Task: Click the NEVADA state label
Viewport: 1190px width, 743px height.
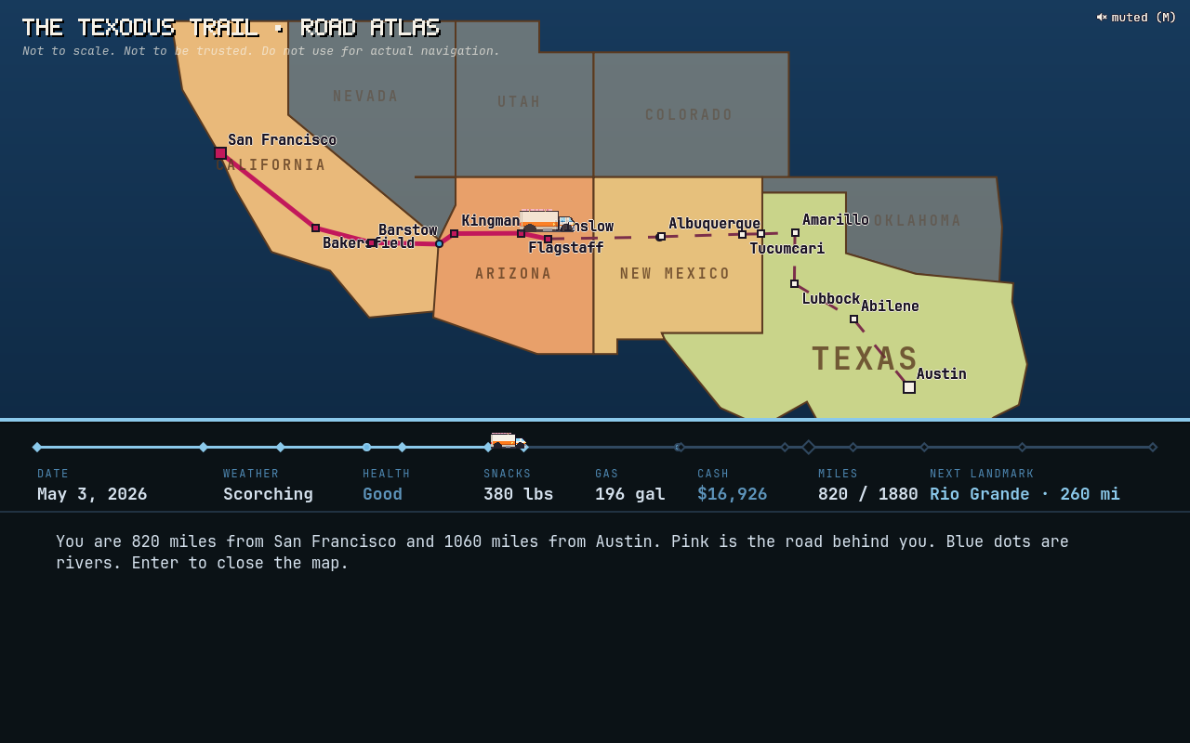Action: click(x=366, y=97)
